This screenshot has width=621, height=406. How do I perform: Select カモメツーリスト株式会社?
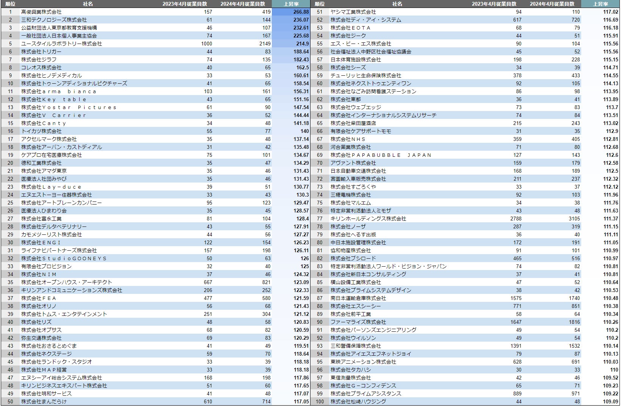pyautogui.click(x=52, y=234)
